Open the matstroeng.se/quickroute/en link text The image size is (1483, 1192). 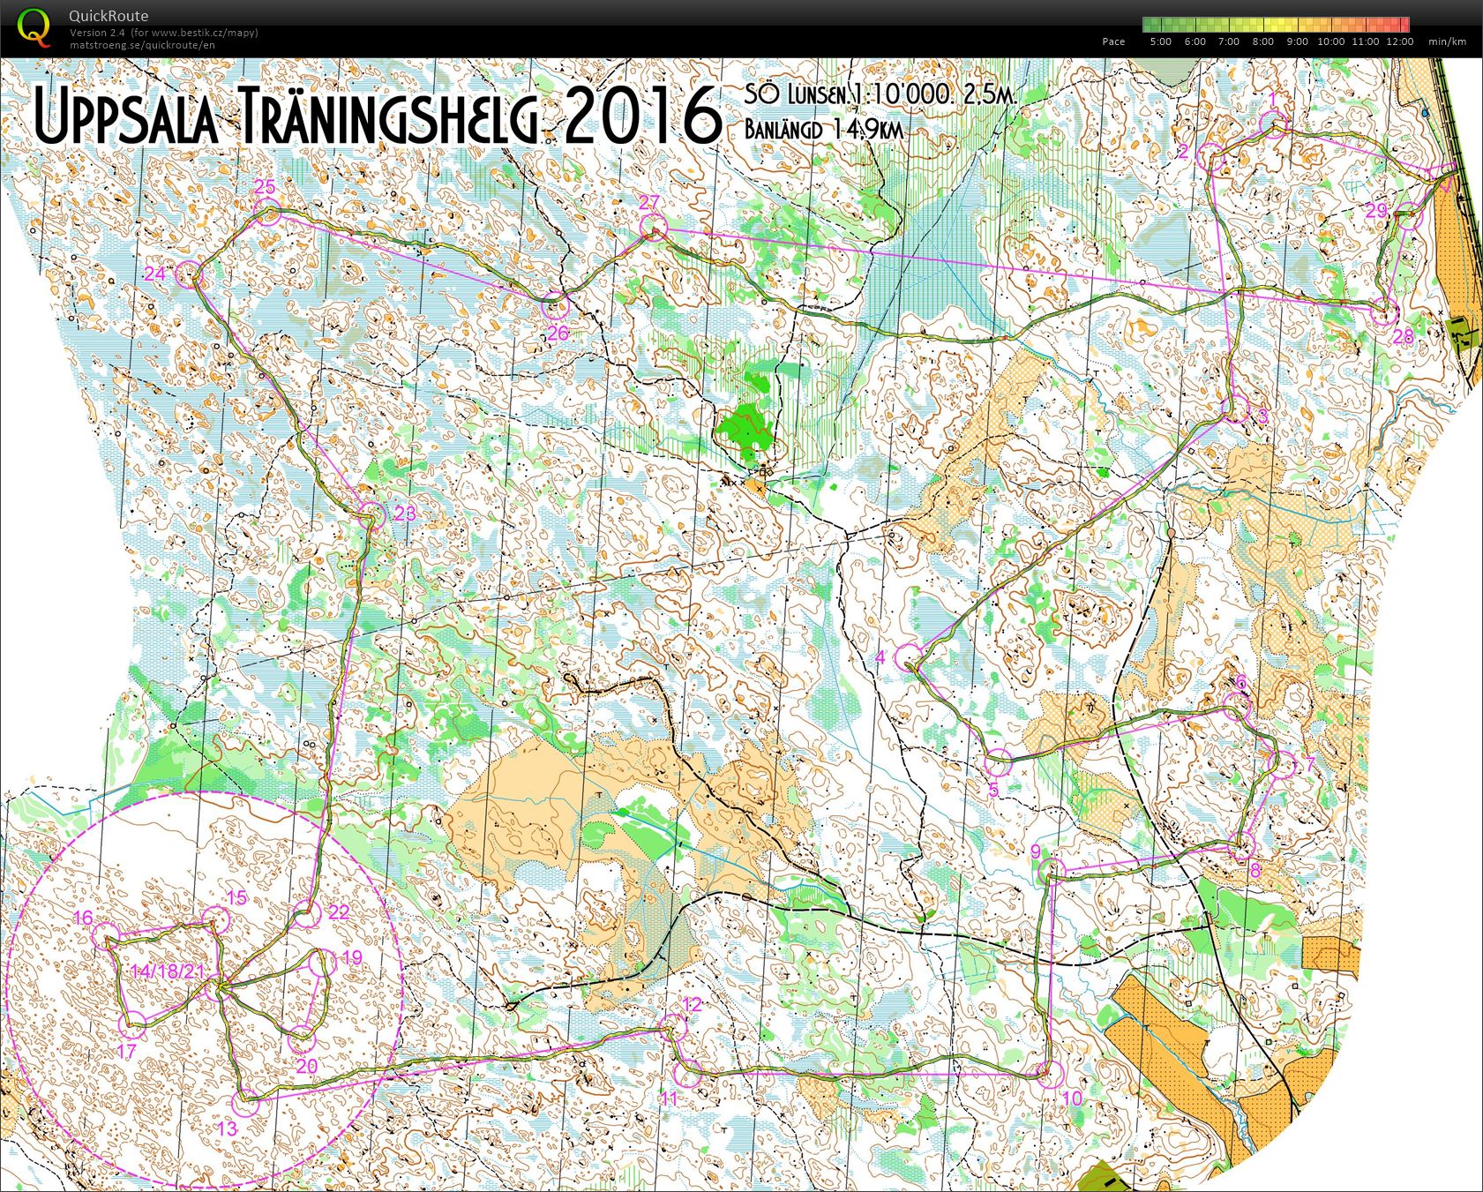coord(142,45)
